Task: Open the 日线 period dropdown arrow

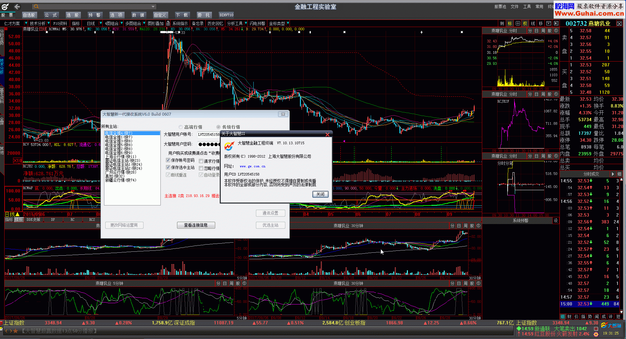Action: 100,23
